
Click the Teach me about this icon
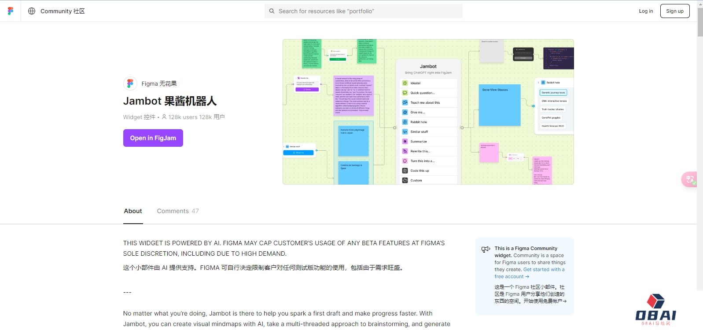point(405,102)
